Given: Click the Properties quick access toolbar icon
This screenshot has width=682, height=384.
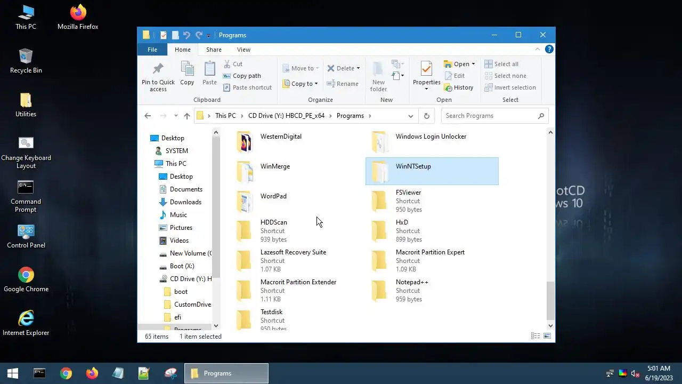Looking at the screenshot, I should (164, 35).
